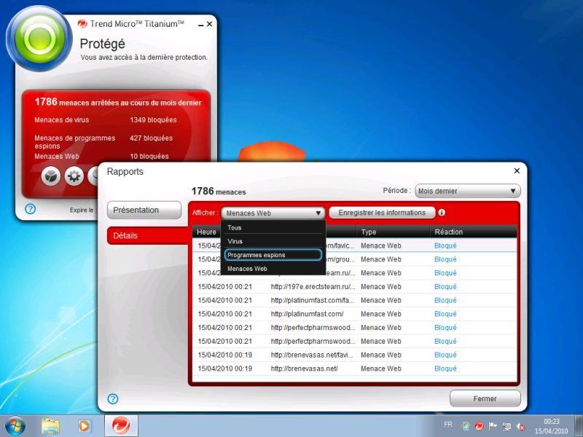Open the gear settings icon on the red widget

click(x=73, y=175)
